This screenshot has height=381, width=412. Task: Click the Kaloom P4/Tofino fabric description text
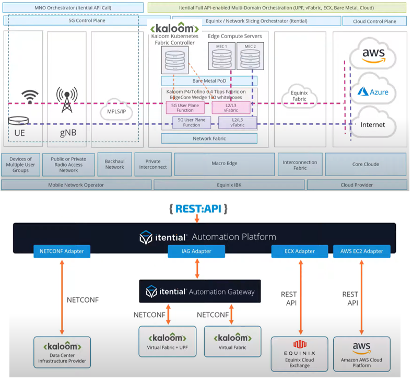pyautogui.click(x=206, y=95)
